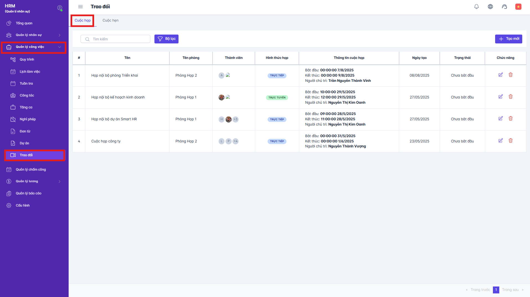Open the language globe icon

click(490, 7)
